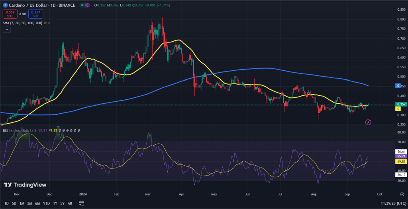
Task: Click the yellow SMA 0 price axis label
Action: (398, 109)
